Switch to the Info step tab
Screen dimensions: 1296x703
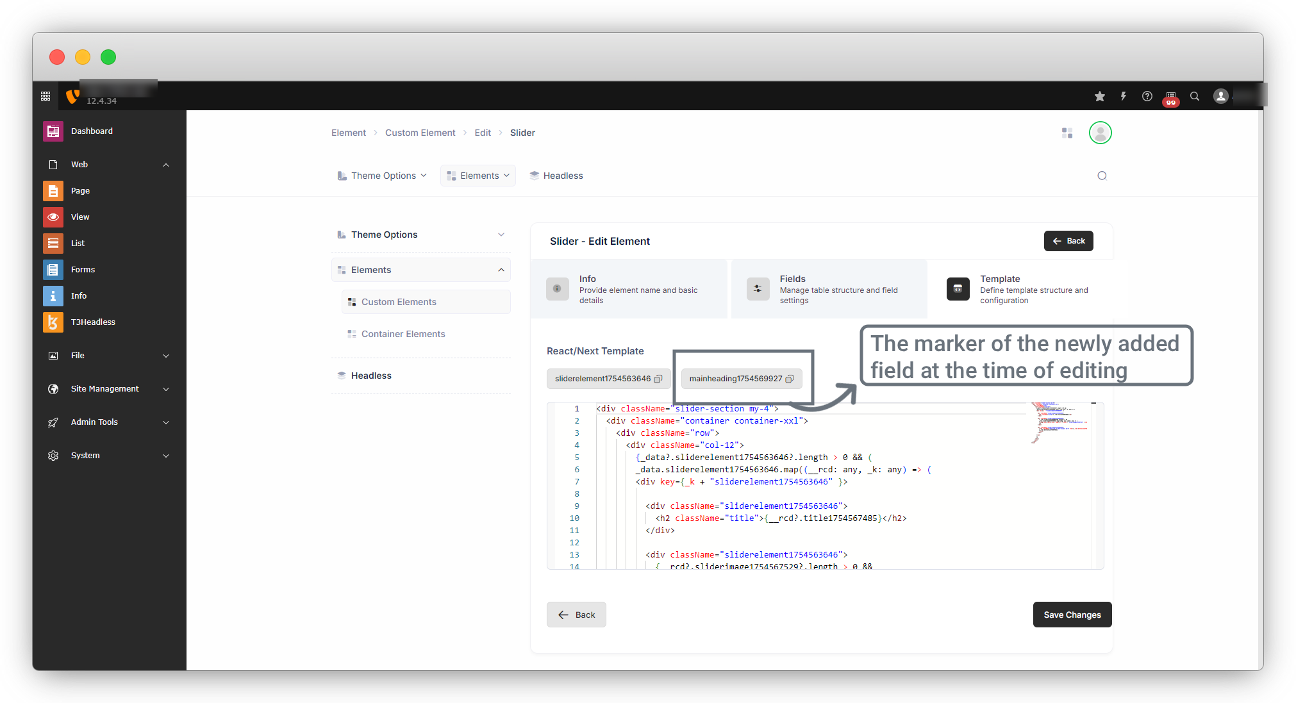[628, 289]
